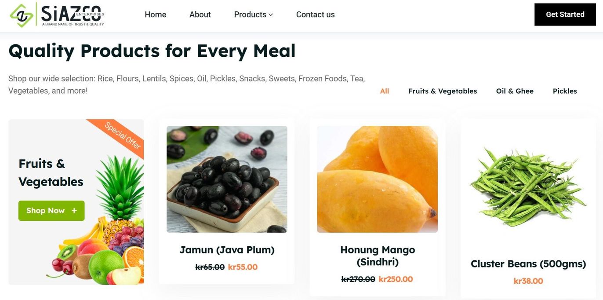Select the All filter tab

(x=385, y=91)
